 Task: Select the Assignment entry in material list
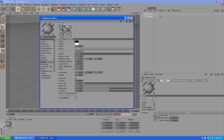(x=46, y=78)
